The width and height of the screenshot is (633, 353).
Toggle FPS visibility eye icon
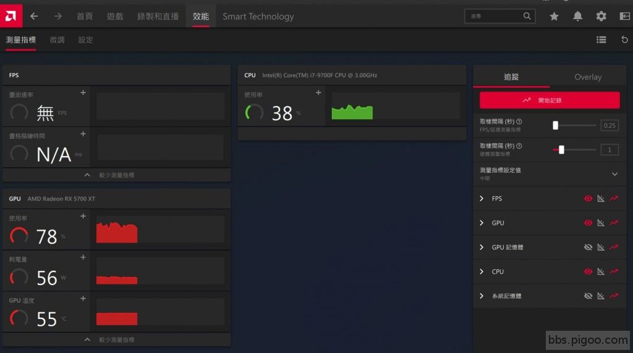pos(588,198)
